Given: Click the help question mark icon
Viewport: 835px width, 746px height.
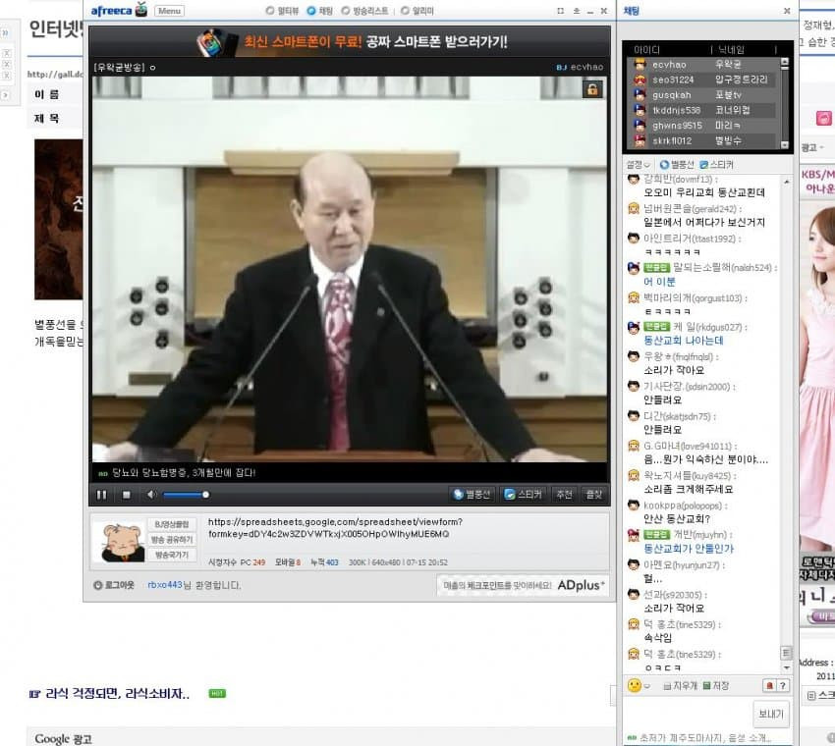Looking at the screenshot, I should click(782, 685).
